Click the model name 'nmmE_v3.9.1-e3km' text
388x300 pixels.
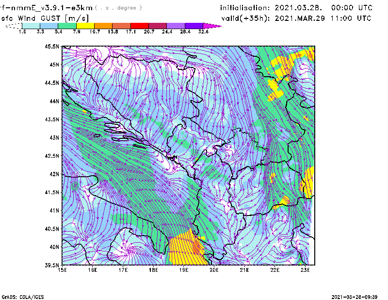(52, 8)
